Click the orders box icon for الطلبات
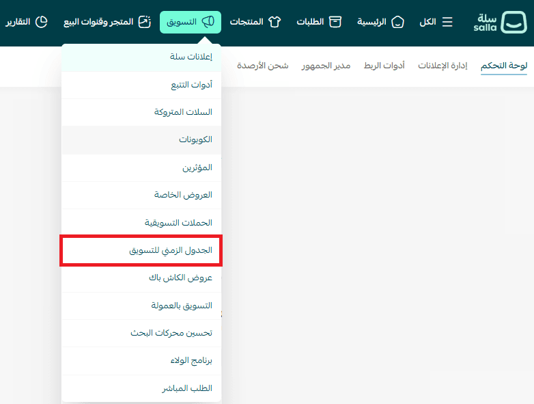This screenshot has height=404, width=534. coord(335,22)
